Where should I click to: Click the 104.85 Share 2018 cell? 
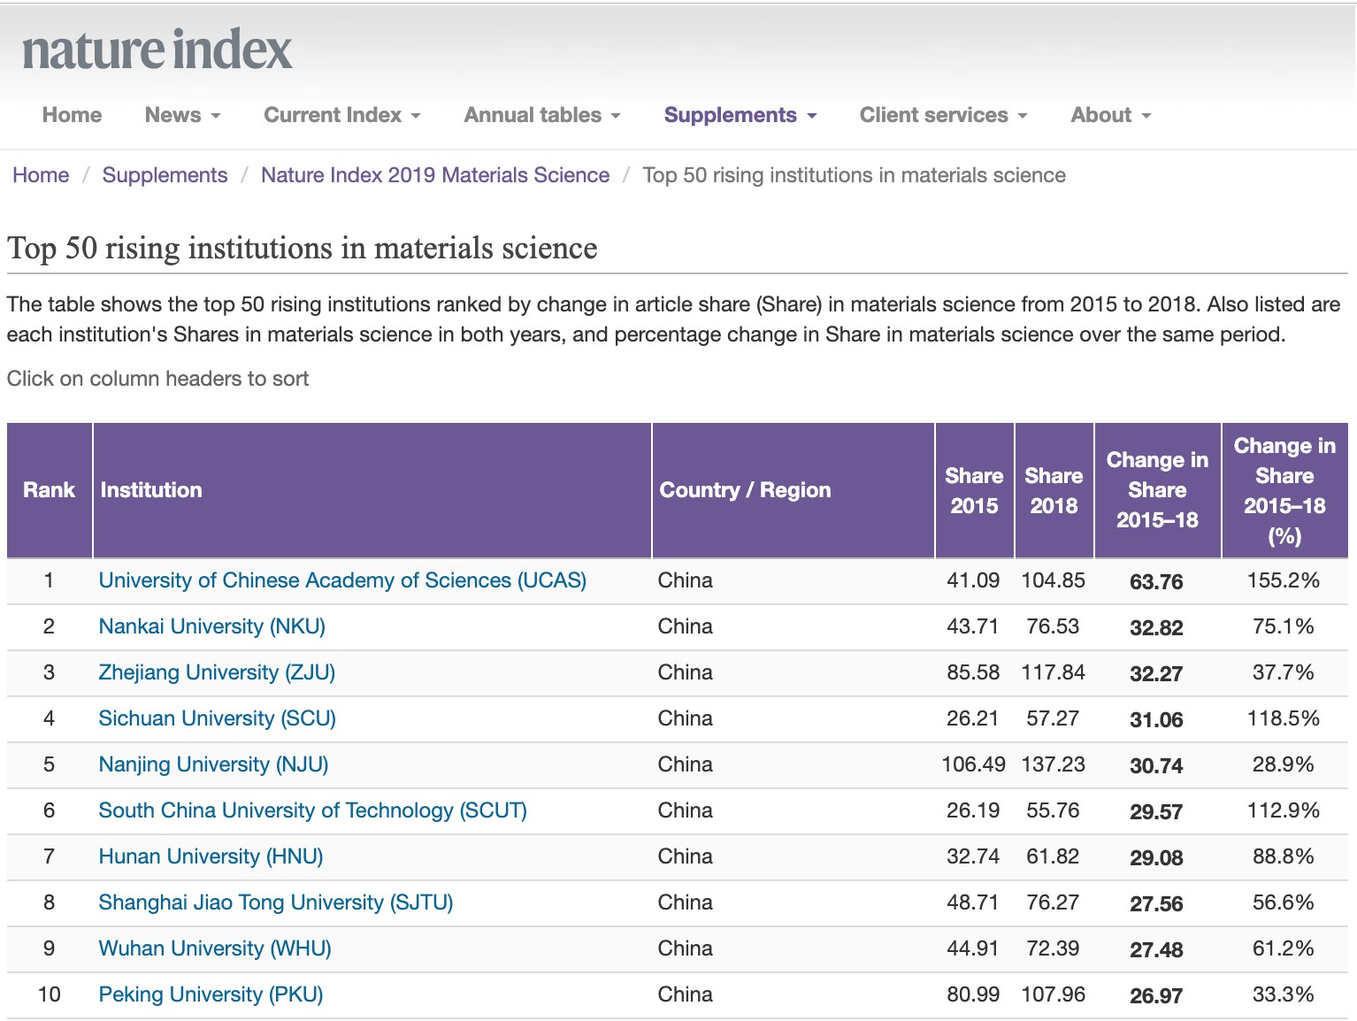coord(1053,580)
